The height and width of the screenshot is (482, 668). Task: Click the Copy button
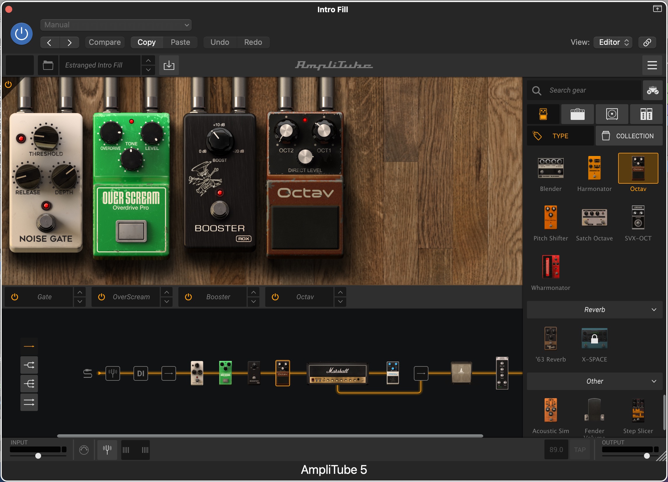[x=146, y=42]
